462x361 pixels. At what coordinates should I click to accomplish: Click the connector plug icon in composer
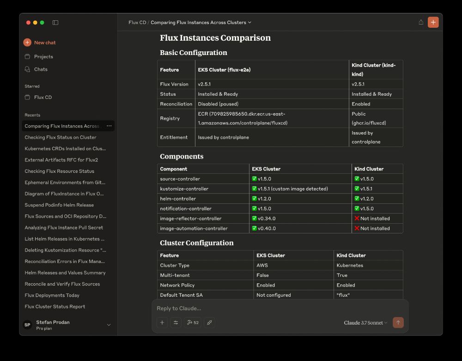[209, 322]
